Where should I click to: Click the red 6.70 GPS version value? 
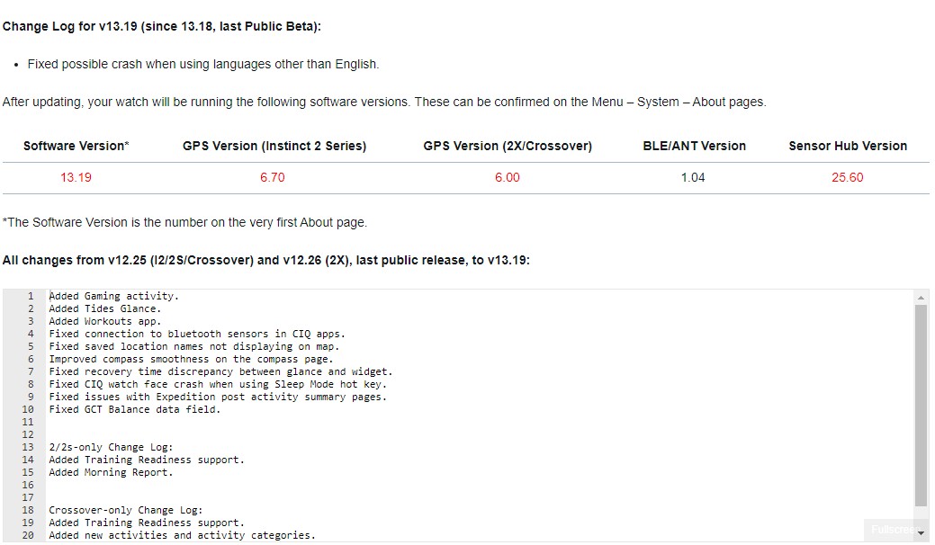[272, 177]
